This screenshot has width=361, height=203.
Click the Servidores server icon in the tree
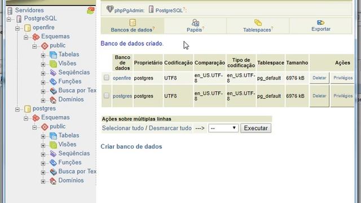pyautogui.click(x=10, y=11)
